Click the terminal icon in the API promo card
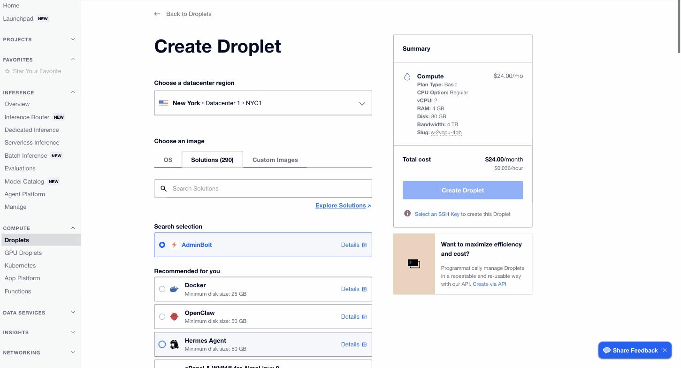This screenshot has width=681, height=368. click(x=414, y=264)
